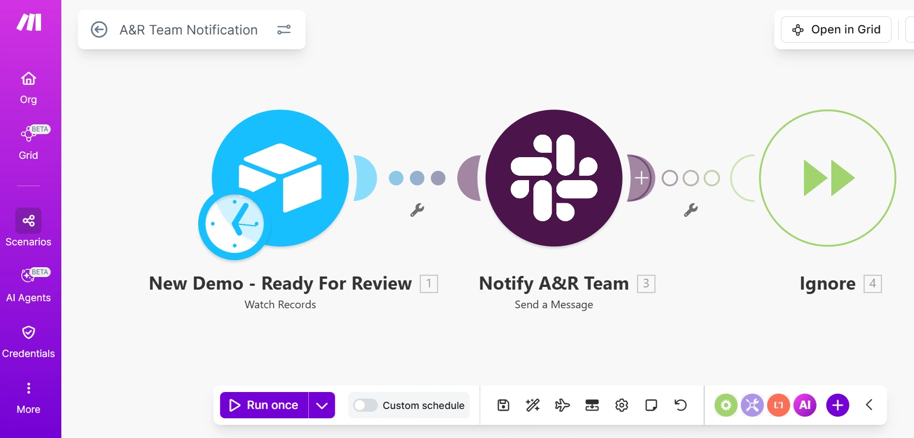The image size is (914, 438).
Task: Click the undo arrow icon
Action: click(x=681, y=405)
